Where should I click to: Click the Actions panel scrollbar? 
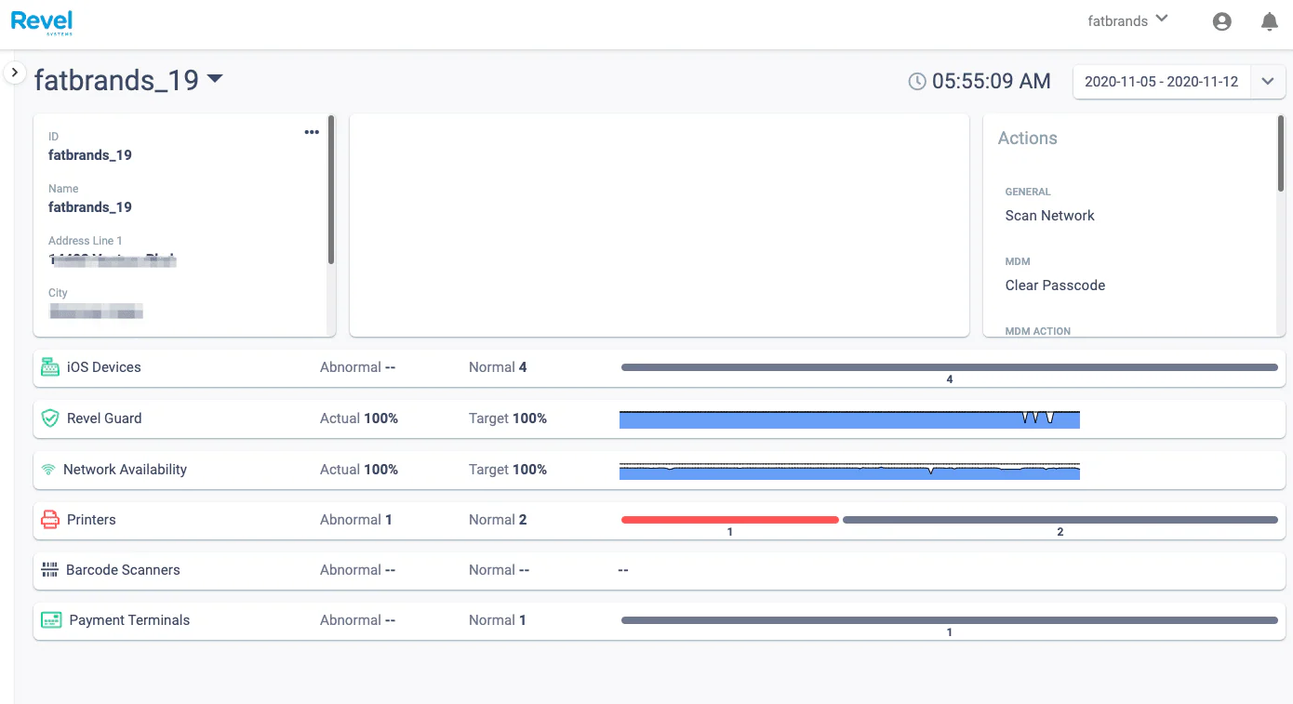pyautogui.click(x=1281, y=154)
